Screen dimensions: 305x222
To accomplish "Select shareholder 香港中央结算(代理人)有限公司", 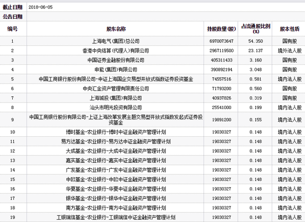I will pyautogui.click(x=116, y=51).
